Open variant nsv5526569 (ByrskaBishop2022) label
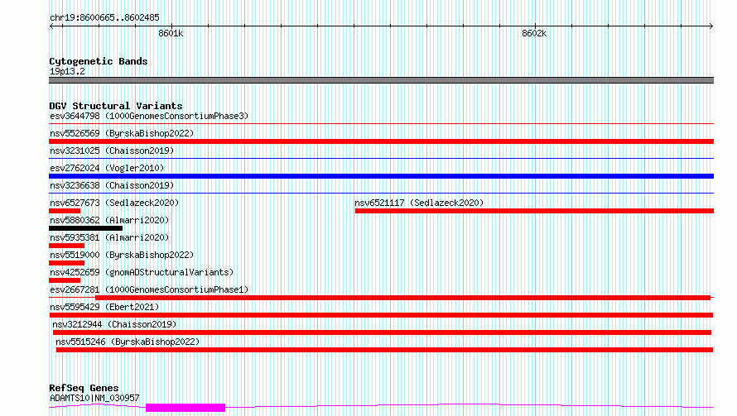 pyautogui.click(x=122, y=133)
